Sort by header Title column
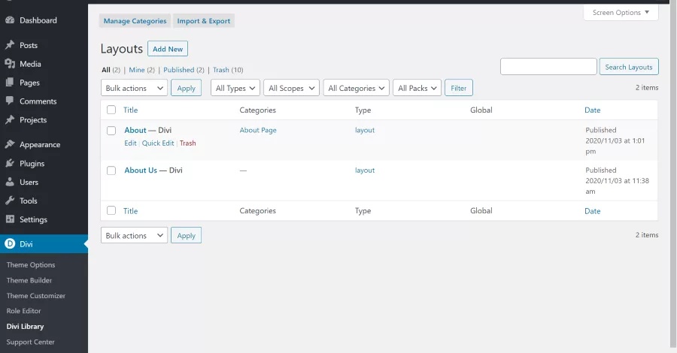Viewport: 677px width, 353px height. click(130, 110)
